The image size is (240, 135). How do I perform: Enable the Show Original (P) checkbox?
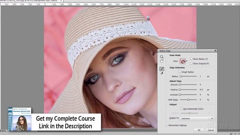coord(191,63)
